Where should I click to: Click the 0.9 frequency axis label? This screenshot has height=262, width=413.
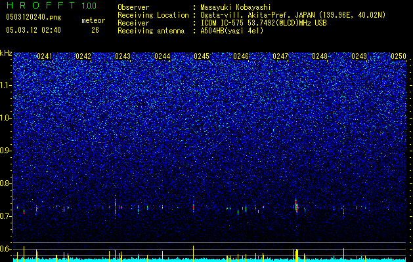pos(5,151)
